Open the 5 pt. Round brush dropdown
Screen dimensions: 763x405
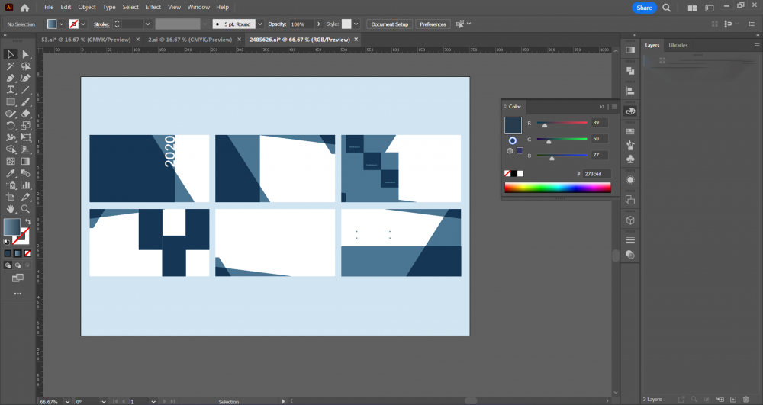coord(260,24)
